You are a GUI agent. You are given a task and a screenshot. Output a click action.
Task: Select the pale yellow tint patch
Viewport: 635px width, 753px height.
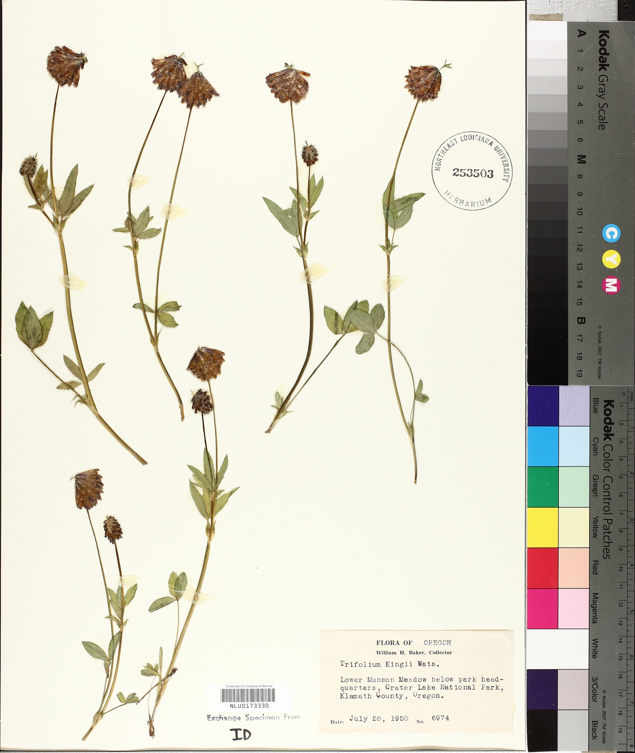pos(574,527)
